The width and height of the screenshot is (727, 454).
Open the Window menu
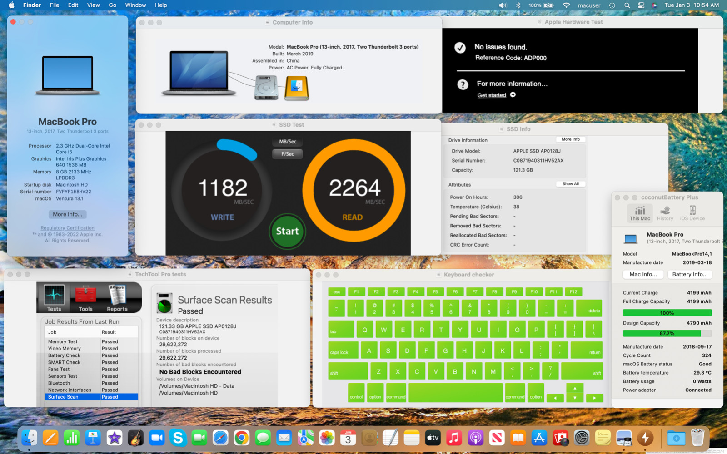(x=135, y=5)
